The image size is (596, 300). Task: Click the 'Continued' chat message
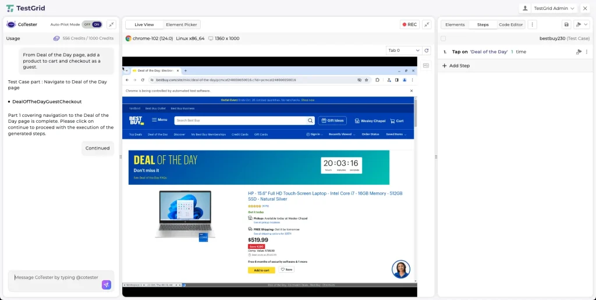pos(98,148)
